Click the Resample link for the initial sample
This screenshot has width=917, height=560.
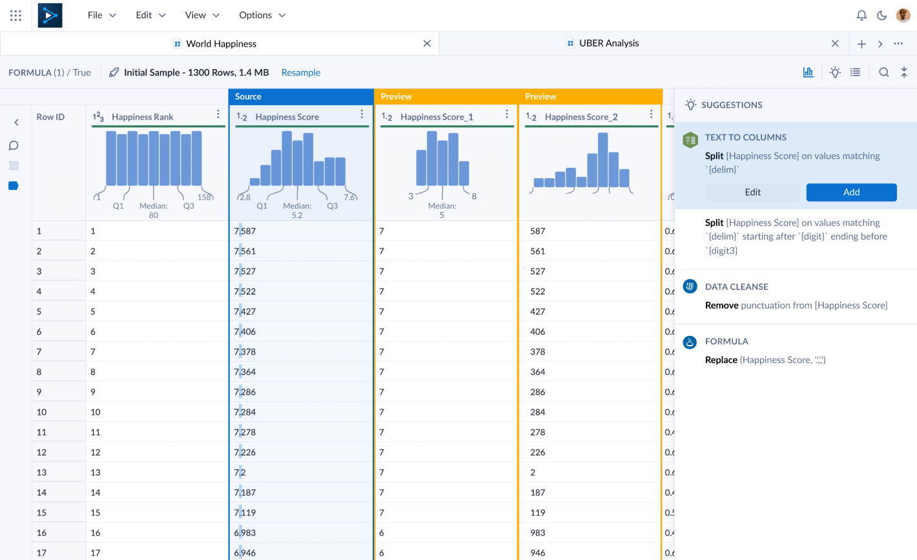pyautogui.click(x=301, y=72)
